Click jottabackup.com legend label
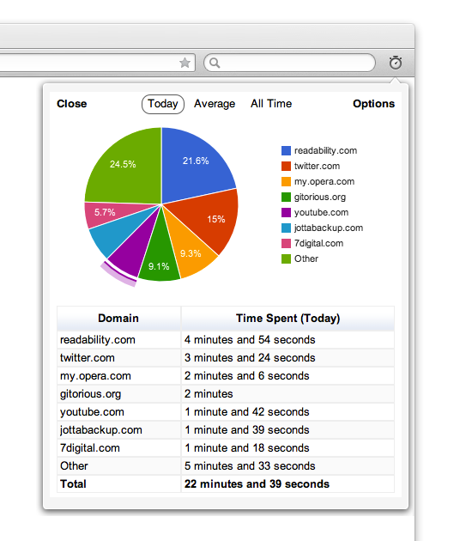 (x=329, y=228)
